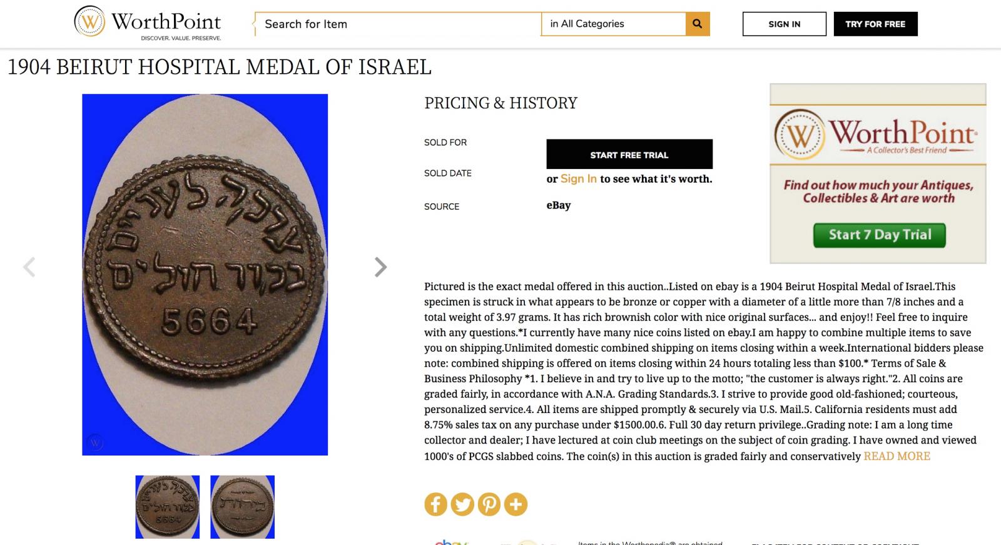Screen dimensions: 1001x545
Task: Focus the "Search for Item" field
Action: [x=398, y=24]
